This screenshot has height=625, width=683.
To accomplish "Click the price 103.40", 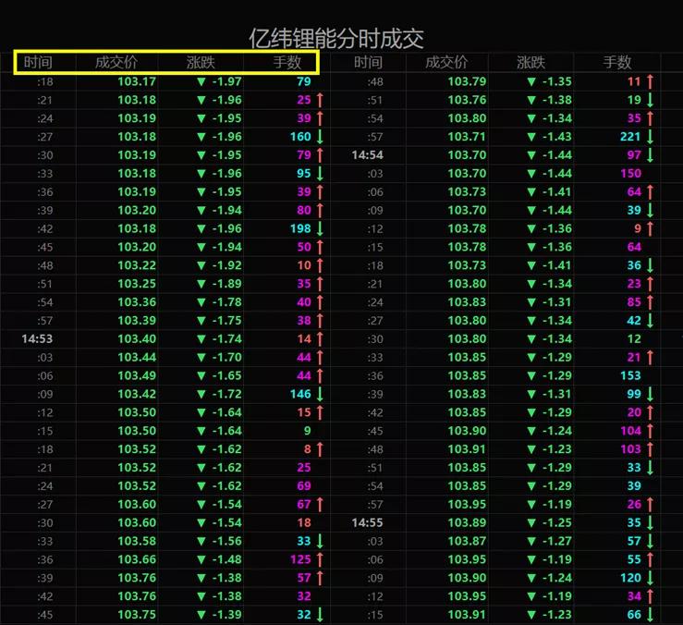I will pos(137,338).
